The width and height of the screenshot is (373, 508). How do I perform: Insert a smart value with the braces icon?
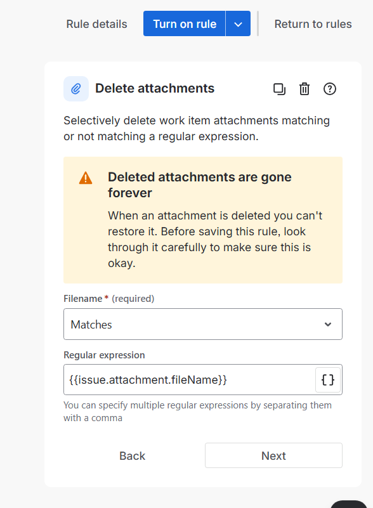328,379
